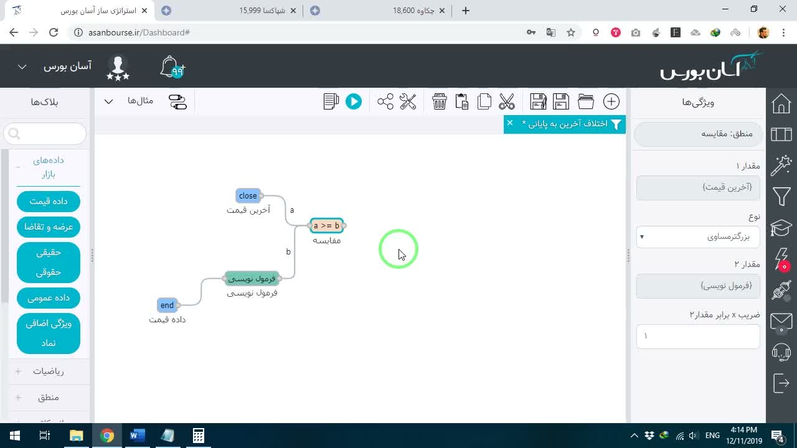Image resolution: width=797 pixels, height=448 pixels.
Task: Click the عرضه و تقاضا block button
Action: tap(49, 226)
